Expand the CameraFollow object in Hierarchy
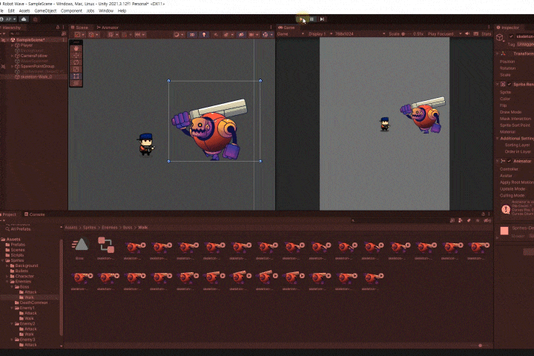 click(x=13, y=56)
